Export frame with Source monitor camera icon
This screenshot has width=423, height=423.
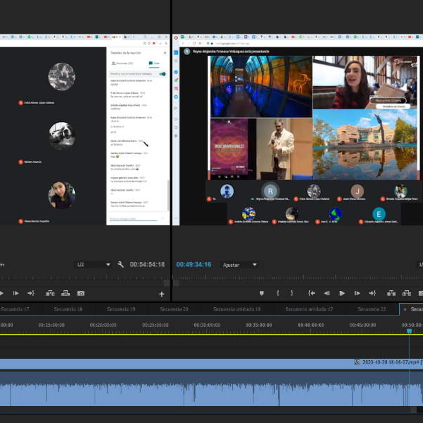pyautogui.click(x=81, y=293)
